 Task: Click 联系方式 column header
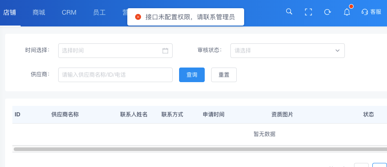[x=172, y=115]
